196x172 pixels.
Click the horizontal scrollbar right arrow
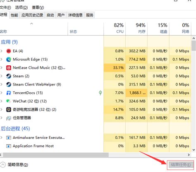point(189,155)
